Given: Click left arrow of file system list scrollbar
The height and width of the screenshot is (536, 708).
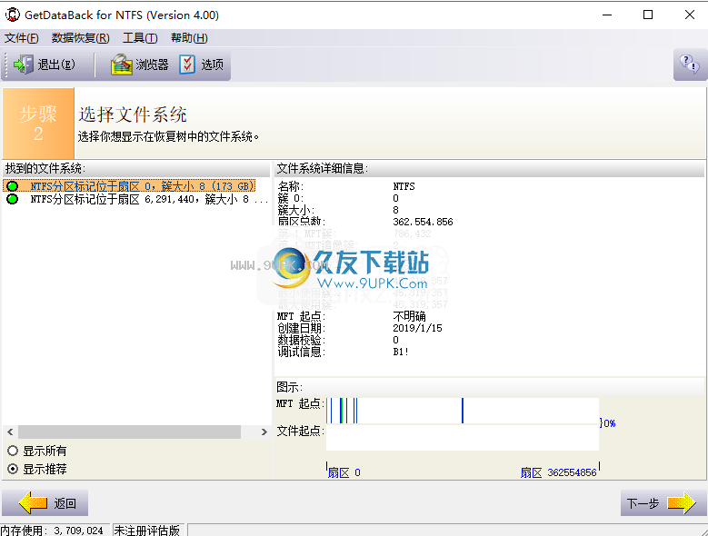Looking at the screenshot, I should click(x=10, y=432).
